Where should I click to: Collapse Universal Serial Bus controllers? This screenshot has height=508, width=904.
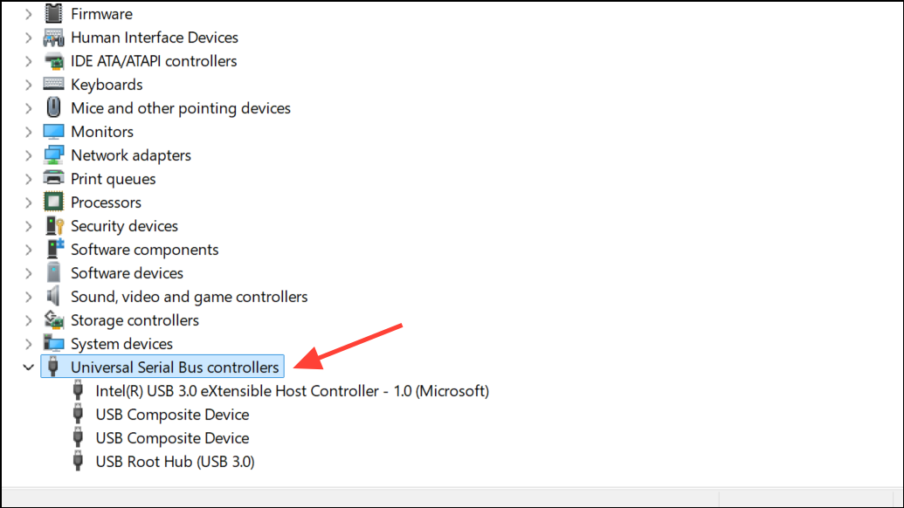[28, 367]
